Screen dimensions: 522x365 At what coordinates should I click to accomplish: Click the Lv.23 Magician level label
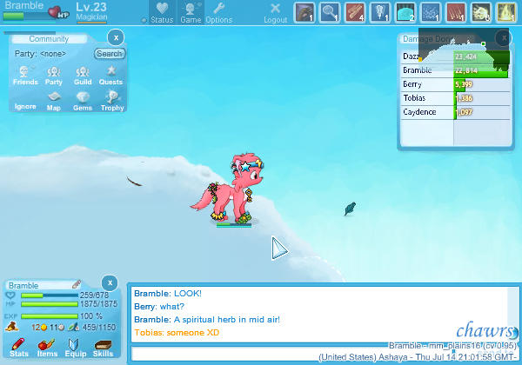91,12
